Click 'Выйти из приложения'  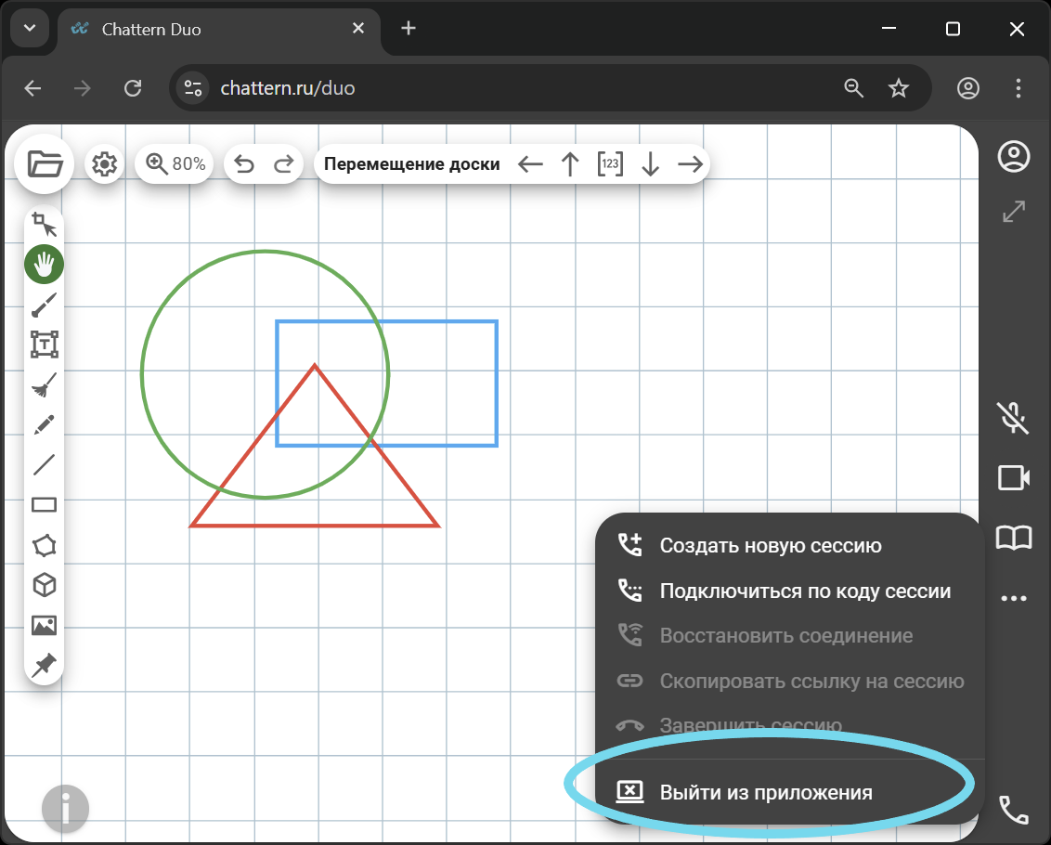(x=765, y=792)
